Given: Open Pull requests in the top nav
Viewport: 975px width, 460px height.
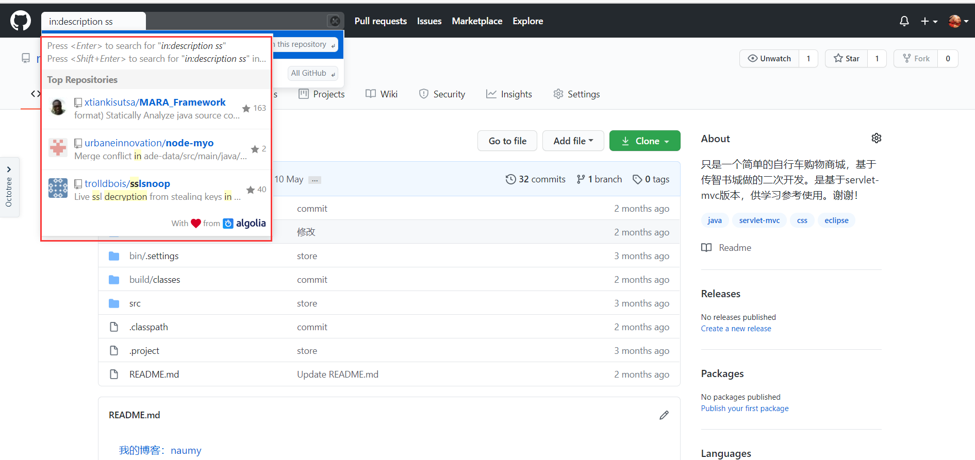Looking at the screenshot, I should (381, 21).
